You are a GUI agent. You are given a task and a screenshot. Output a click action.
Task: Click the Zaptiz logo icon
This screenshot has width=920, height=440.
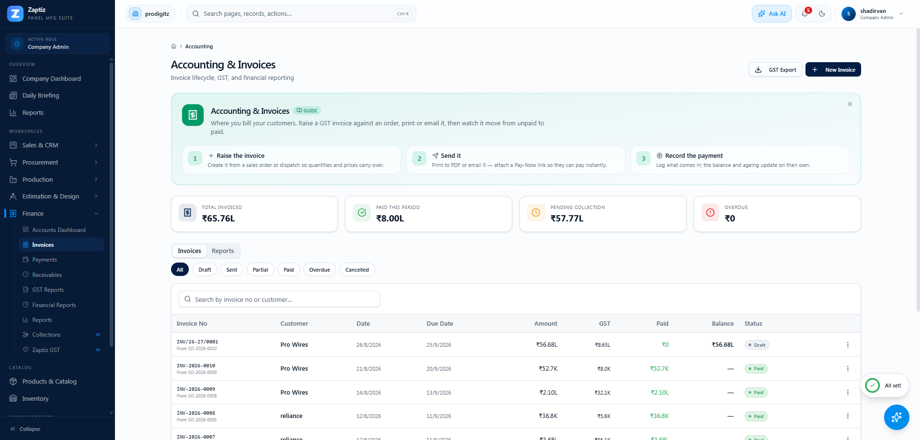(x=15, y=14)
